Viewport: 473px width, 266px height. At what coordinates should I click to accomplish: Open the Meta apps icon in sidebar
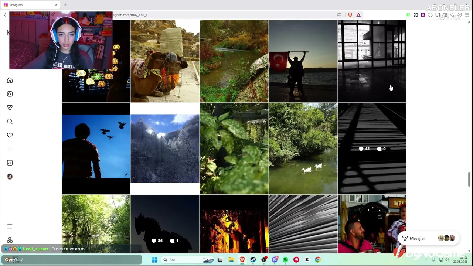[10, 240]
